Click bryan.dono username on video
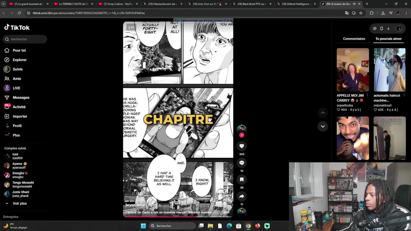This screenshot has width=411, height=231. (135, 205)
